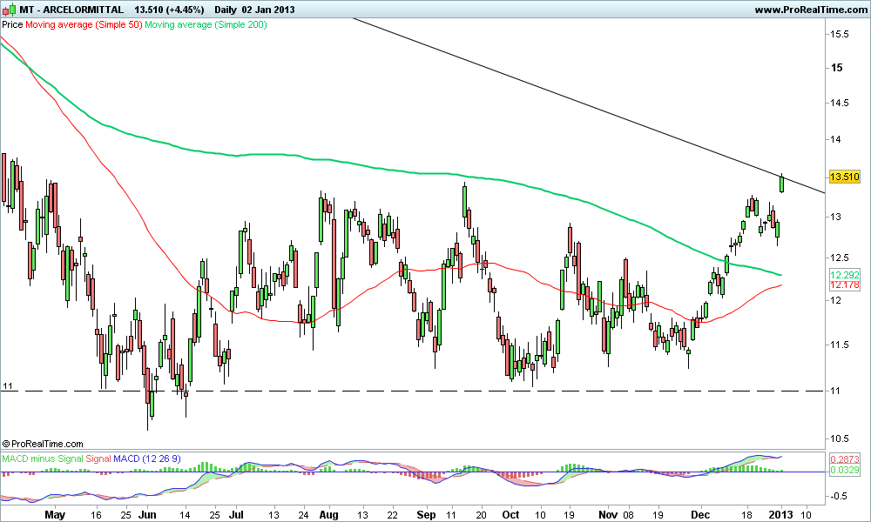871x522 pixels.
Task: Click the 11 label above the dashed line
Action: point(8,385)
